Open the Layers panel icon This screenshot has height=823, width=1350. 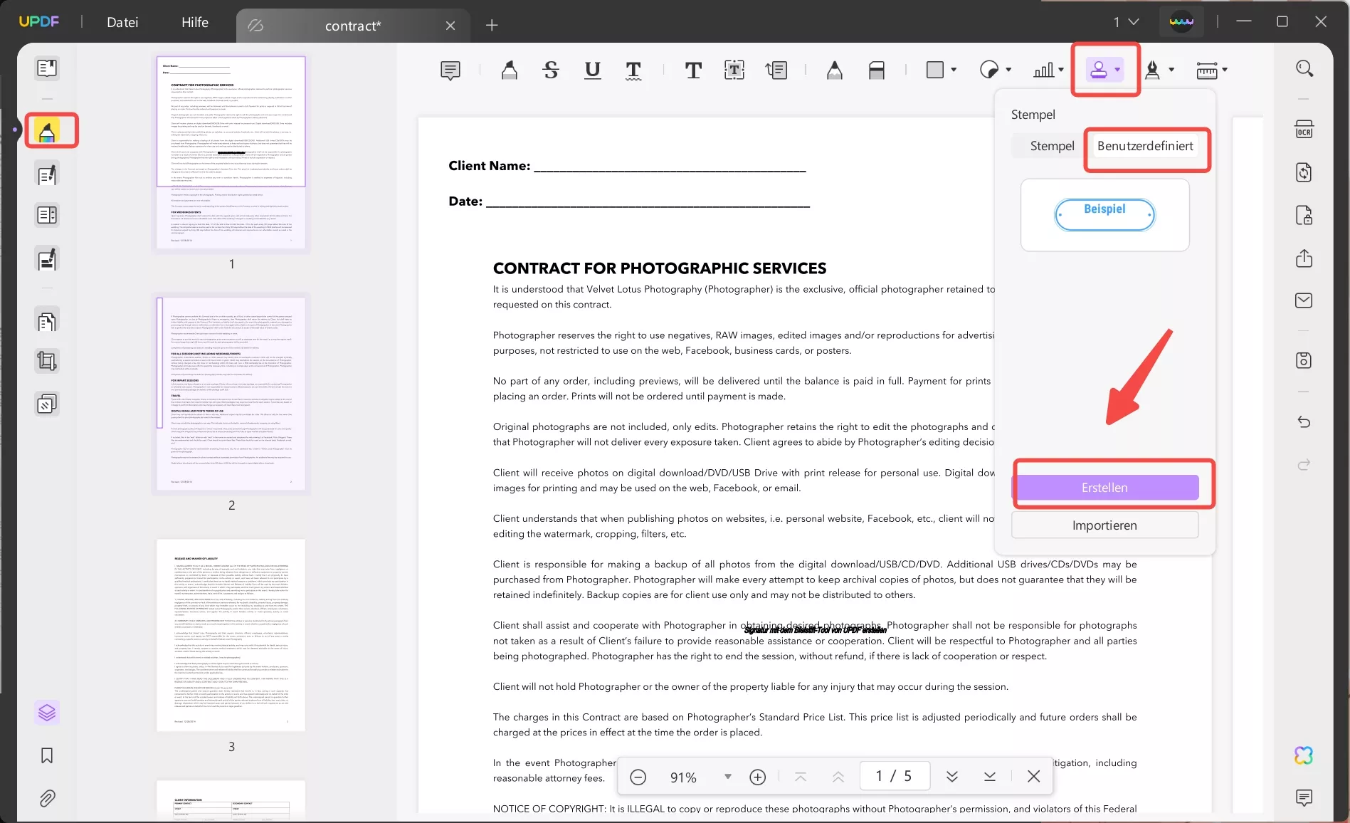point(47,713)
